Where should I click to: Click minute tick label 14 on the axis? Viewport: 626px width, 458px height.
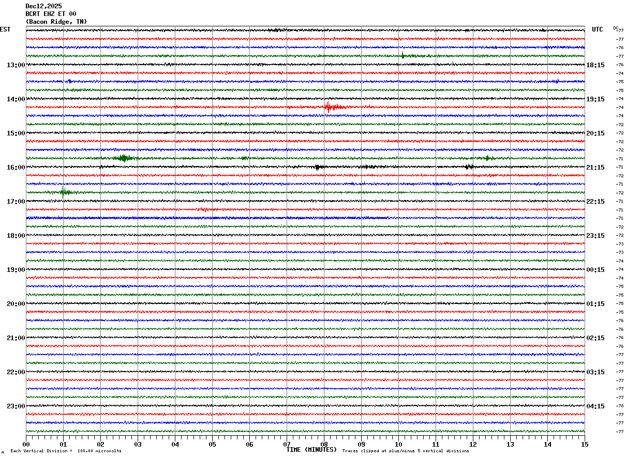[547, 444]
